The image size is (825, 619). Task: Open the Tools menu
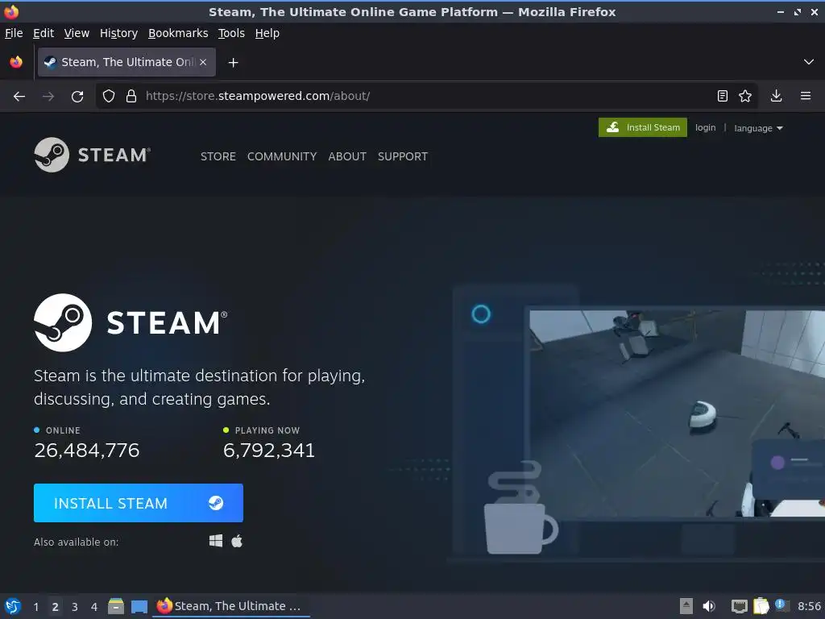coord(231,33)
